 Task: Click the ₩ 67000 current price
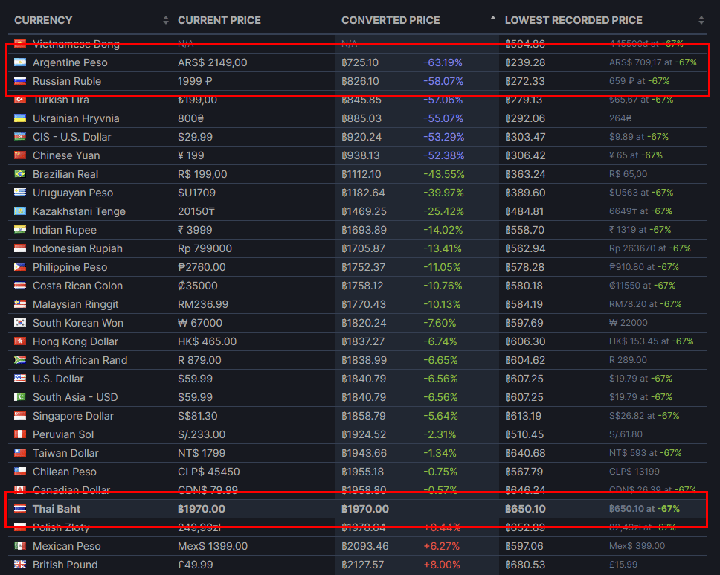[200, 323]
